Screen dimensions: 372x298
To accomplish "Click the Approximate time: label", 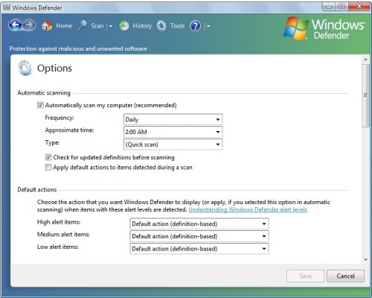I will (x=69, y=130).
